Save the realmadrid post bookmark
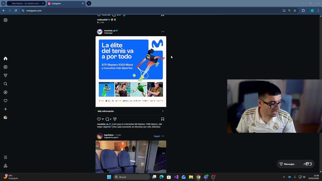This screenshot has height=181, width=322. [163, 15]
